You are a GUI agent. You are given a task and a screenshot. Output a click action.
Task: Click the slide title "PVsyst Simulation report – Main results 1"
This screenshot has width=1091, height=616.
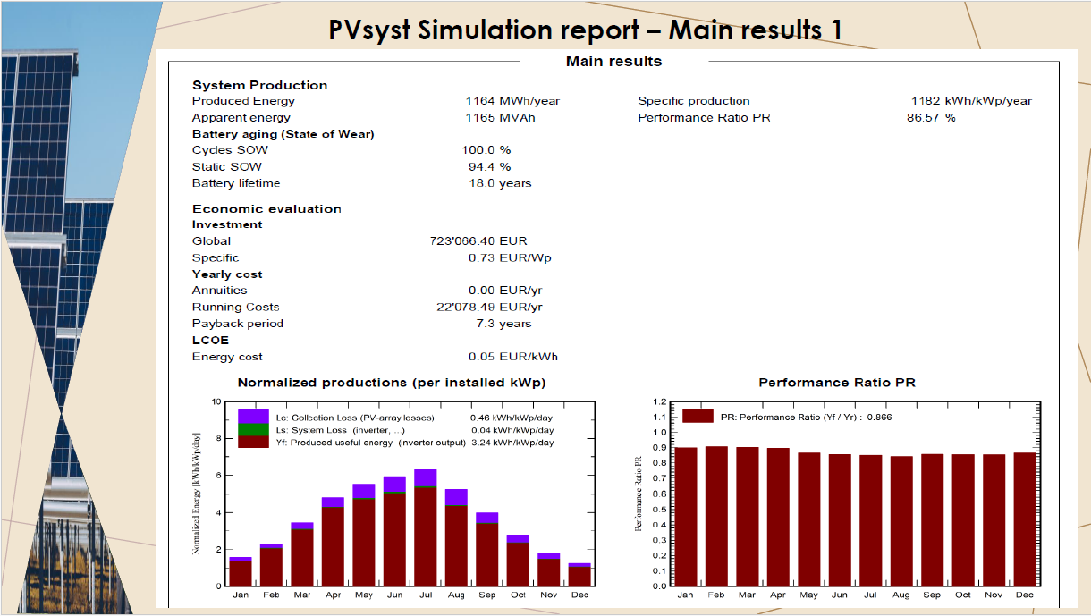tap(586, 30)
